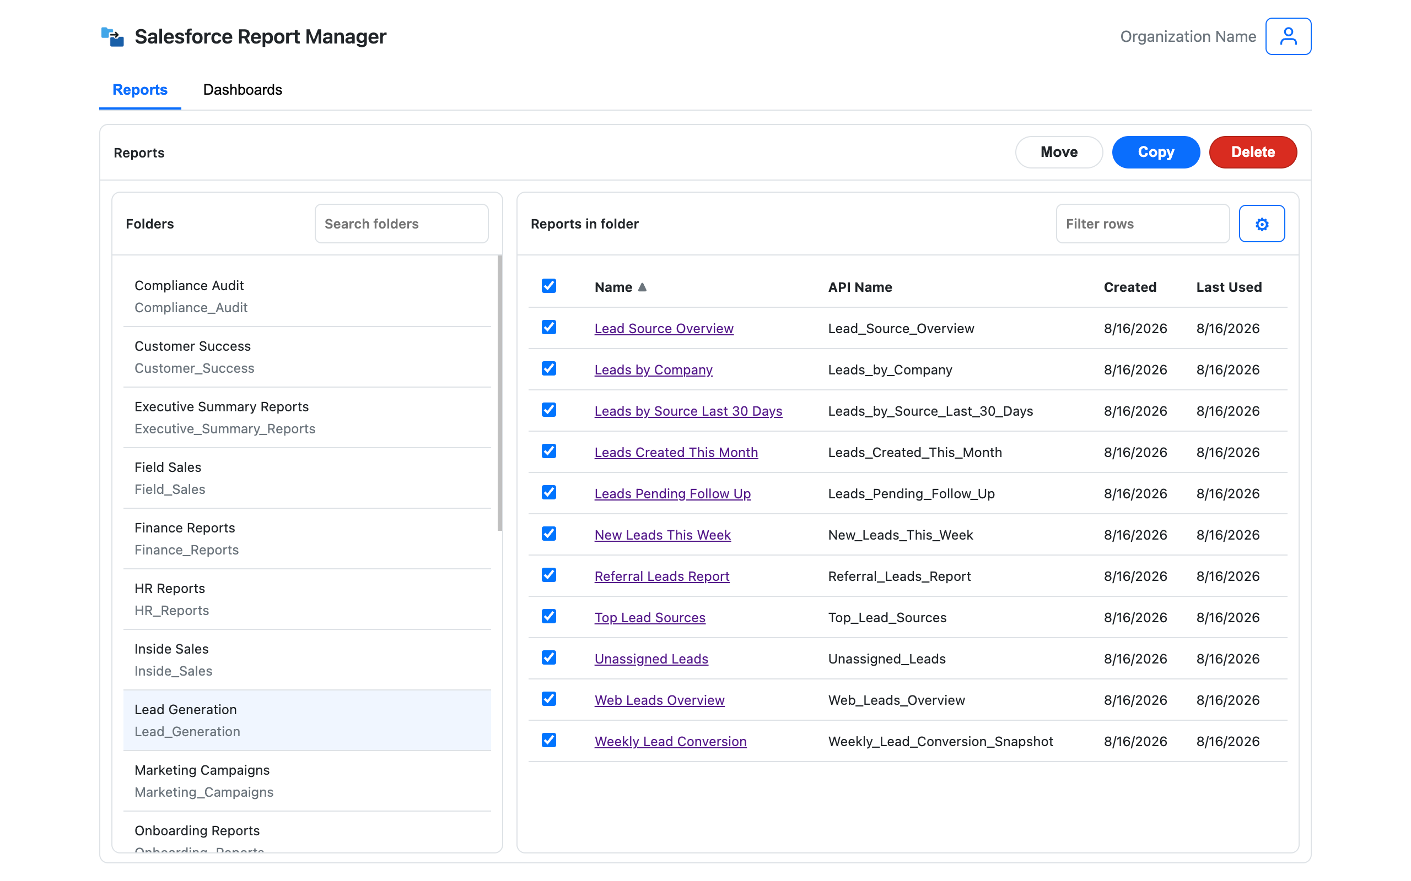Open Weekly Lead Conversion link
1411x881 pixels.
click(671, 742)
